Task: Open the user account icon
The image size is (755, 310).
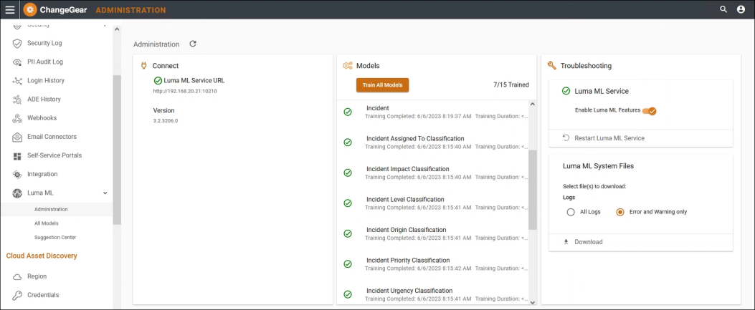Action: click(741, 9)
